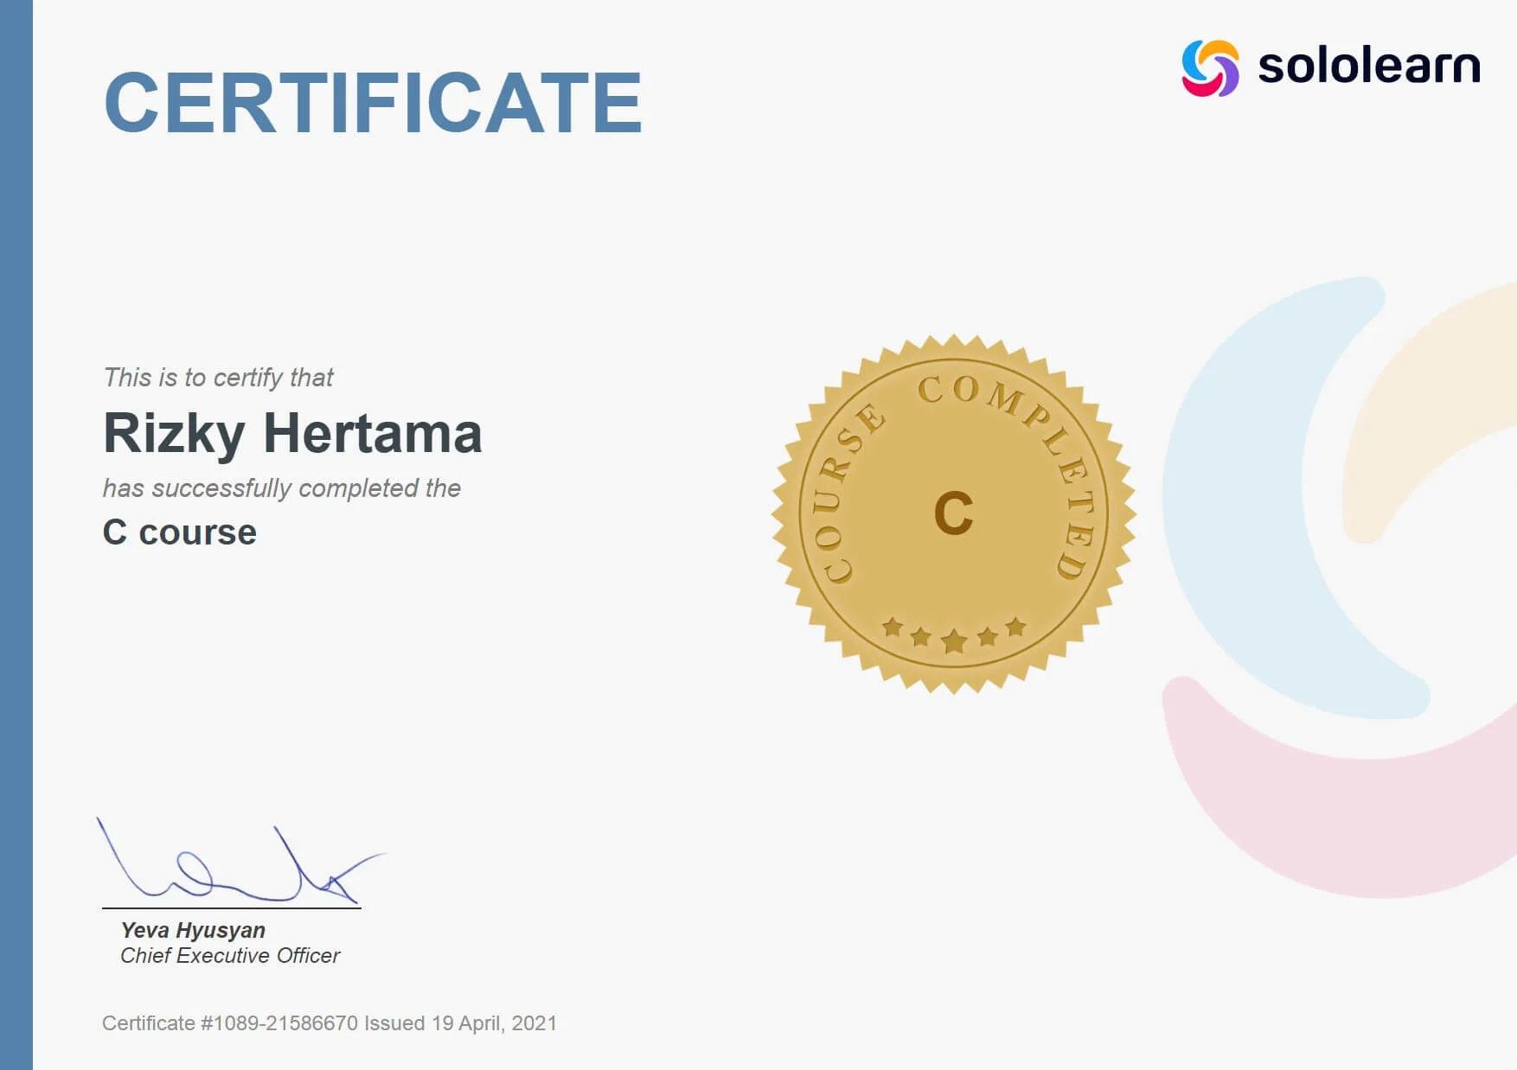1517x1070 pixels.
Task: Click the CERTIFICATE heading
Action: pos(372,99)
